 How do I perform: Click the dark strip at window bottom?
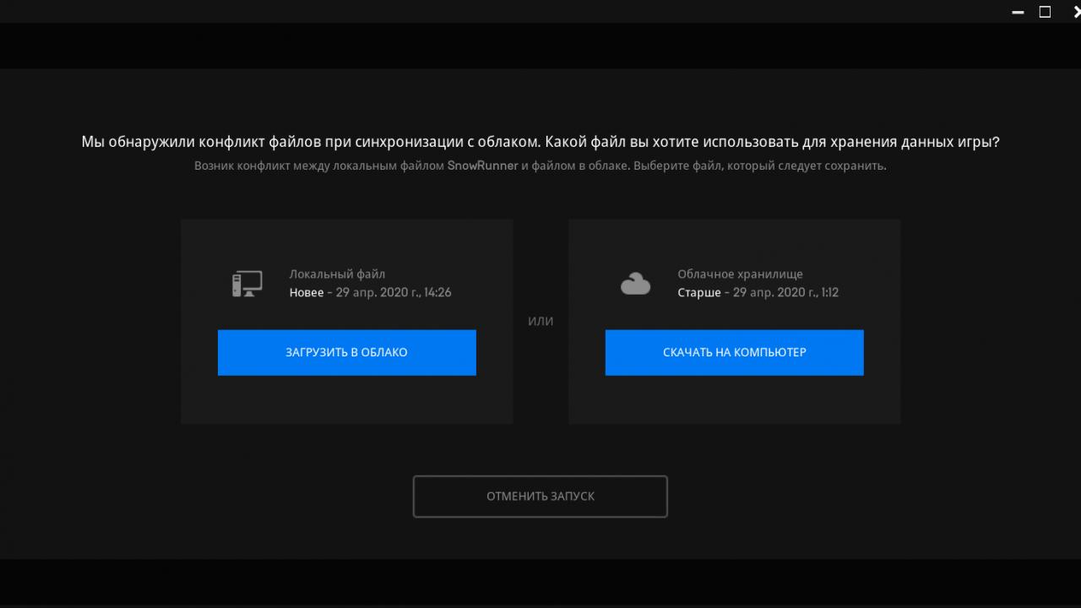540,581
